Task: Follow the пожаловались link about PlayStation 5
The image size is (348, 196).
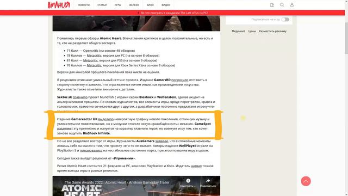Action: pyautogui.click(x=91, y=150)
